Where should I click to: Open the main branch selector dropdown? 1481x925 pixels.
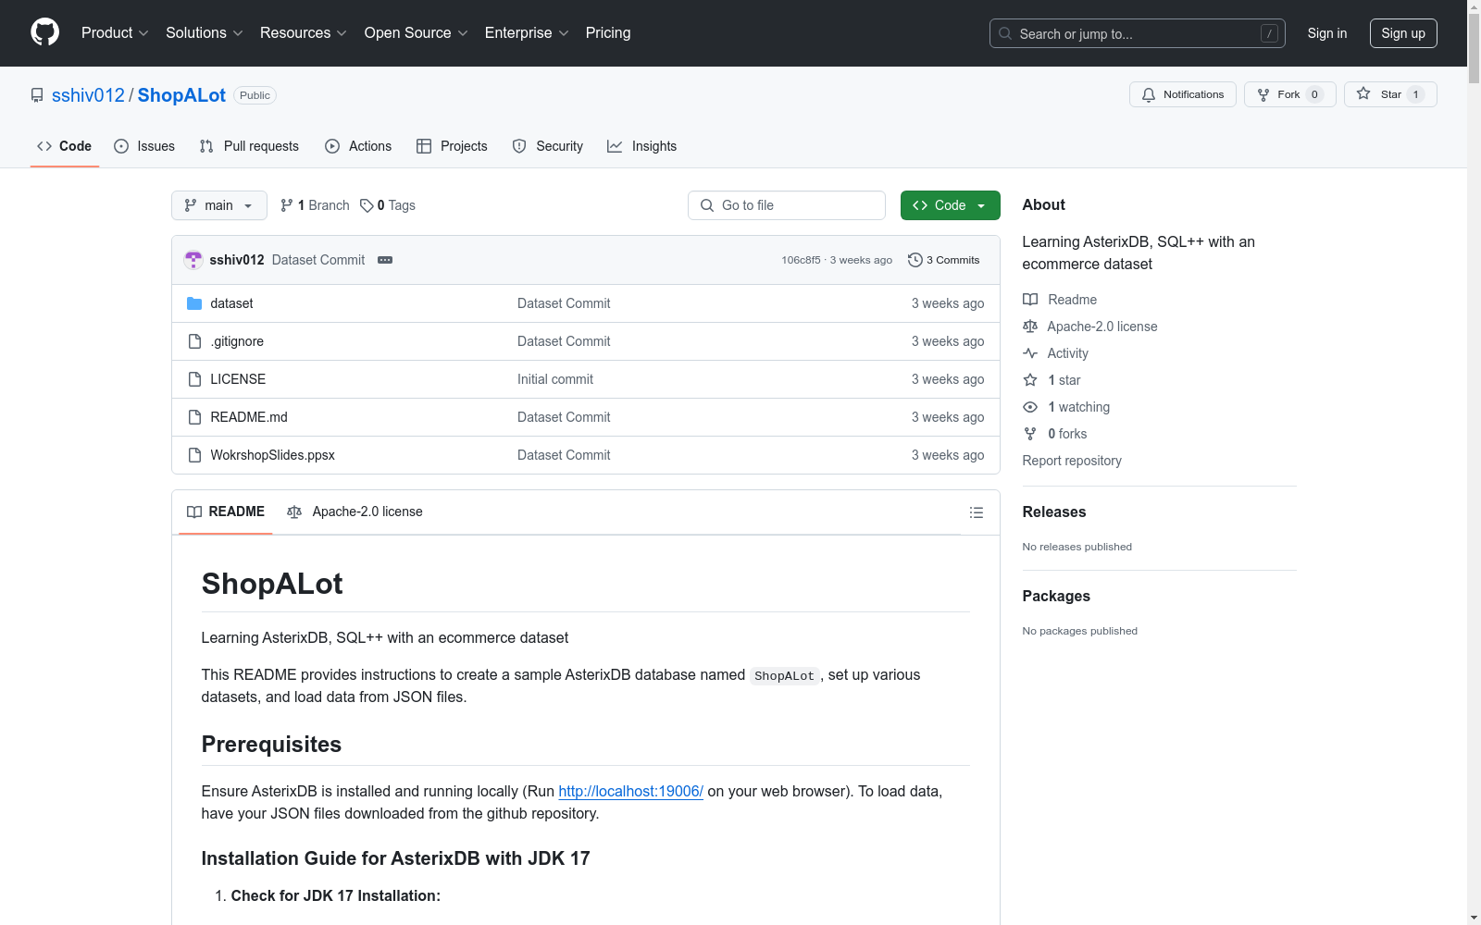[219, 205]
